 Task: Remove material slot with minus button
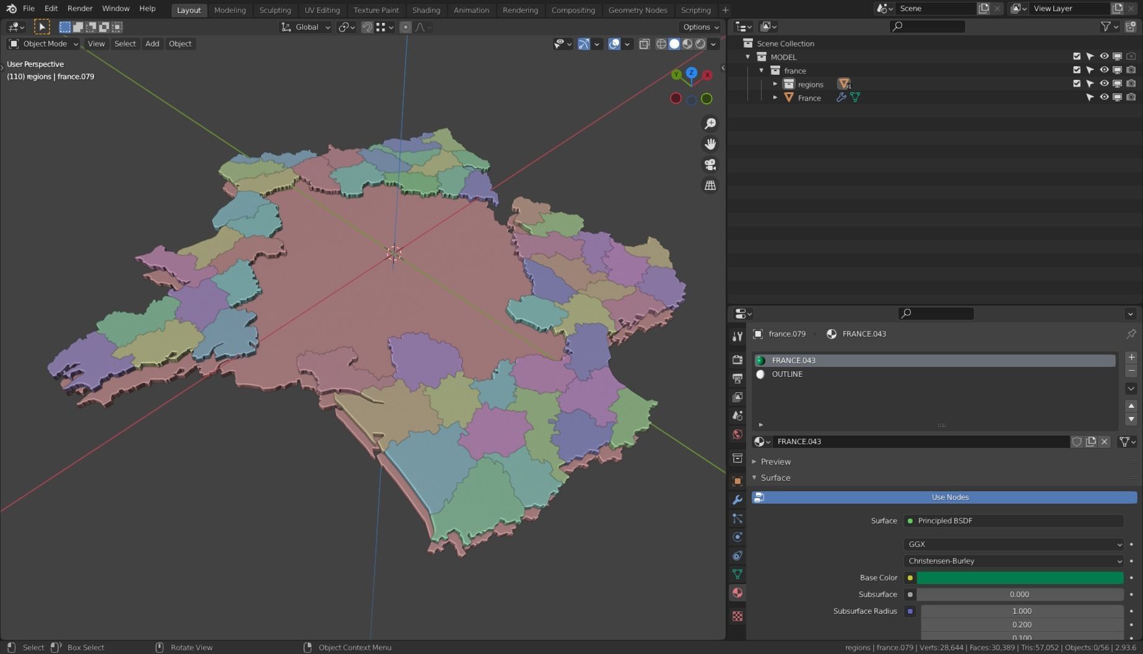(1131, 371)
